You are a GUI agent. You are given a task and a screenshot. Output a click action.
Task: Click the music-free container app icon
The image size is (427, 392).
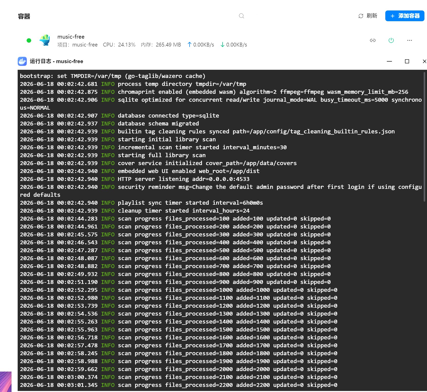(x=45, y=40)
